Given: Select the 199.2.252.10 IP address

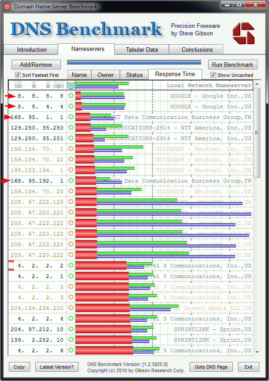Looking at the screenshot, I should pyautogui.click(x=37, y=340).
